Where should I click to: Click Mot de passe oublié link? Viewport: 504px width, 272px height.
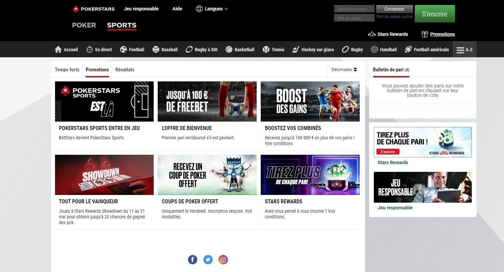(394, 16)
